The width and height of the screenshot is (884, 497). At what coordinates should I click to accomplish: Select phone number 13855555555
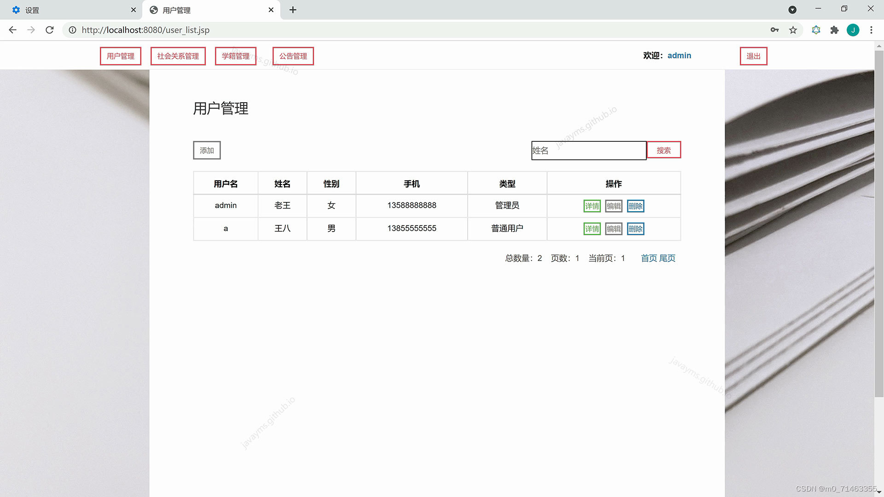coord(412,228)
